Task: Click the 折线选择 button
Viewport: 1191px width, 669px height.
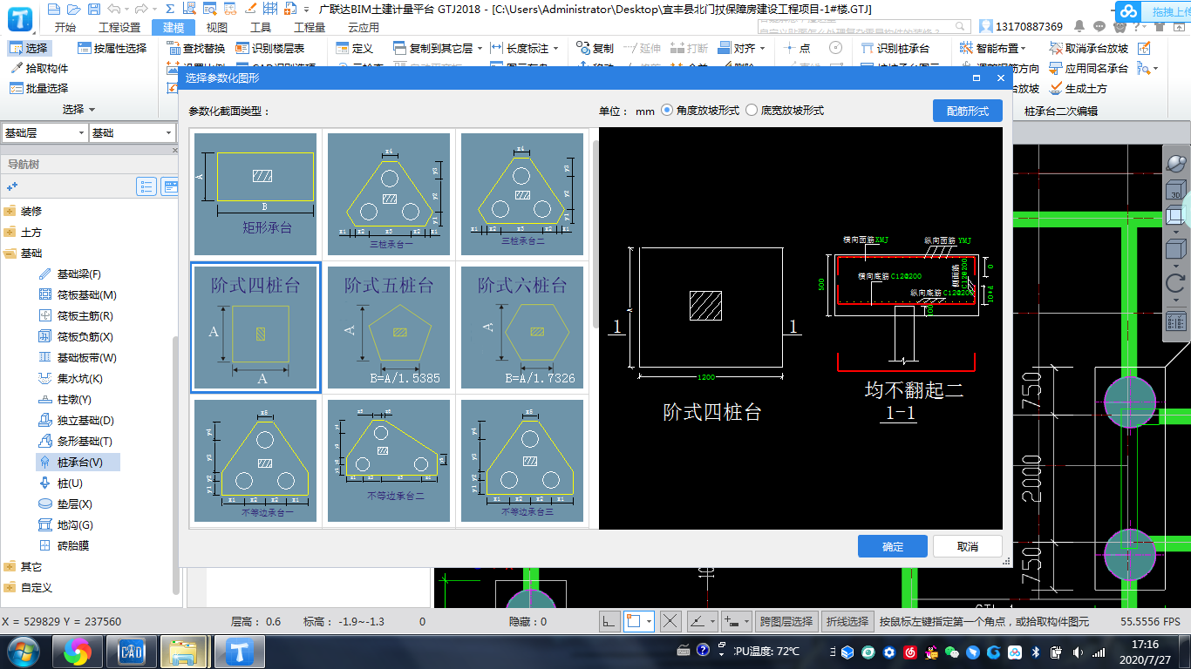Action: tap(847, 621)
